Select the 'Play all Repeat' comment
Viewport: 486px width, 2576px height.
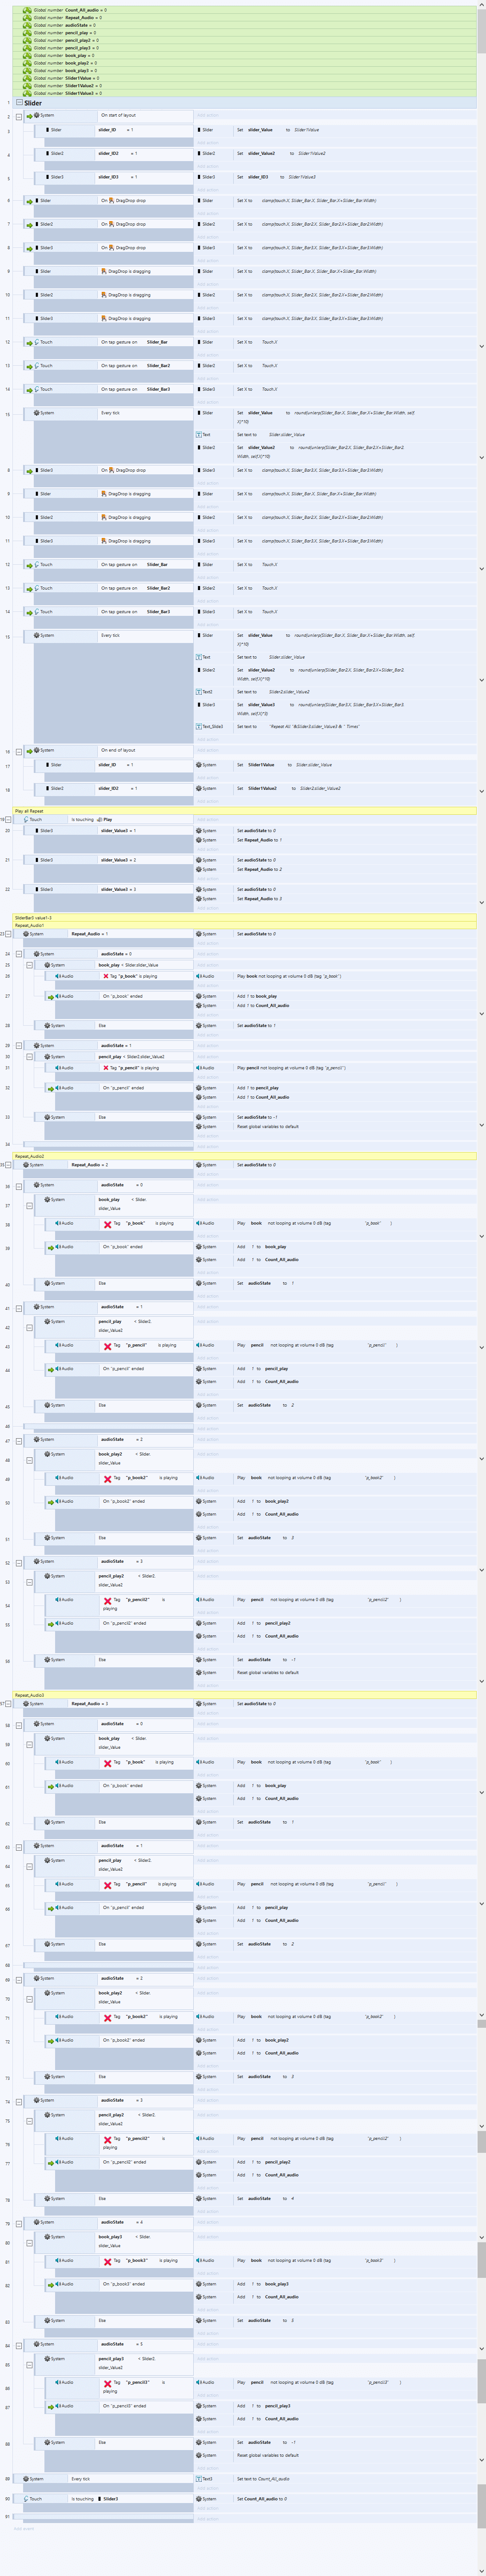(x=243, y=811)
